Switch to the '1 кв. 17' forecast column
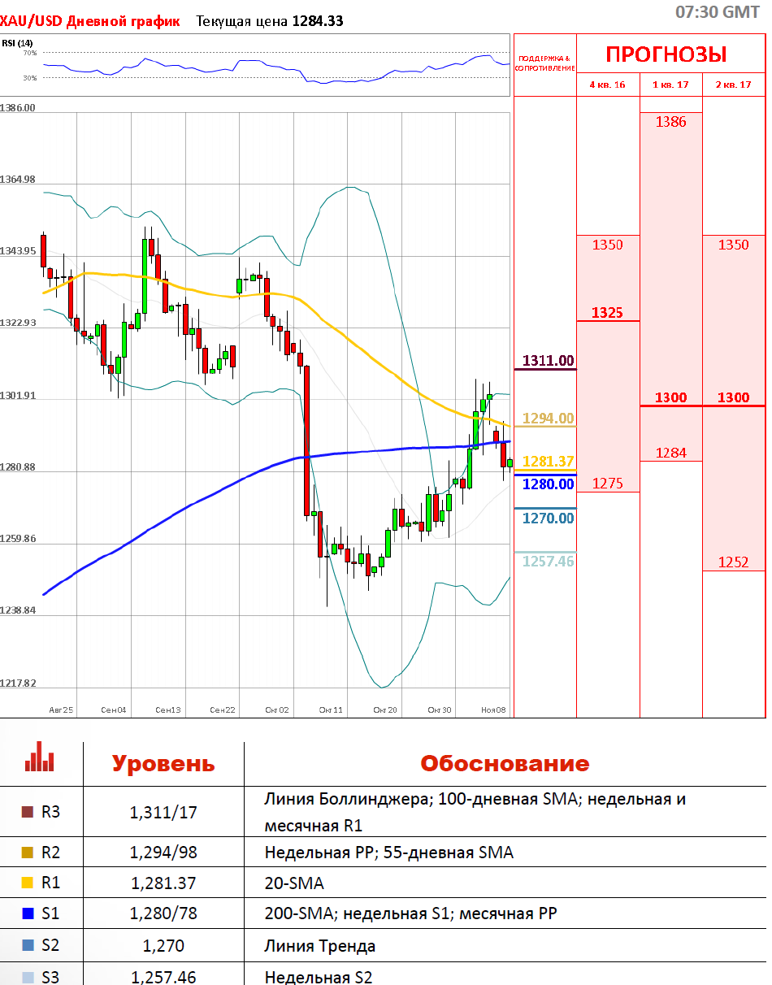Screen dimensions: 772x985 click(670, 85)
